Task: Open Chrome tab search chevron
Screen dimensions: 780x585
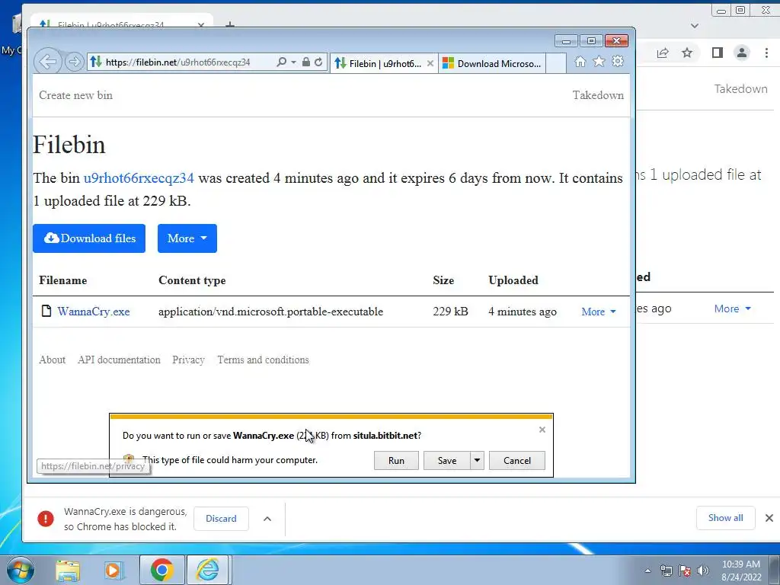Action: [x=695, y=25]
